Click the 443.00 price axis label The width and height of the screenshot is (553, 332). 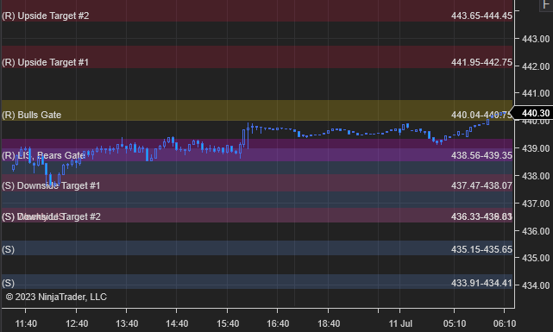pyautogui.click(x=536, y=39)
